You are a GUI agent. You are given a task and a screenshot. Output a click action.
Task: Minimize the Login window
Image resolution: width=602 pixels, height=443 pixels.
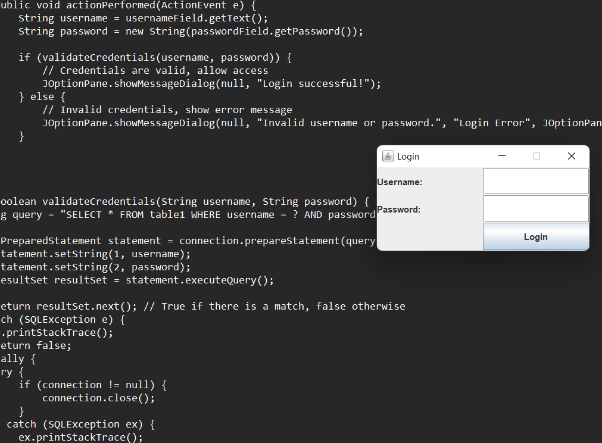(x=501, y=156)
